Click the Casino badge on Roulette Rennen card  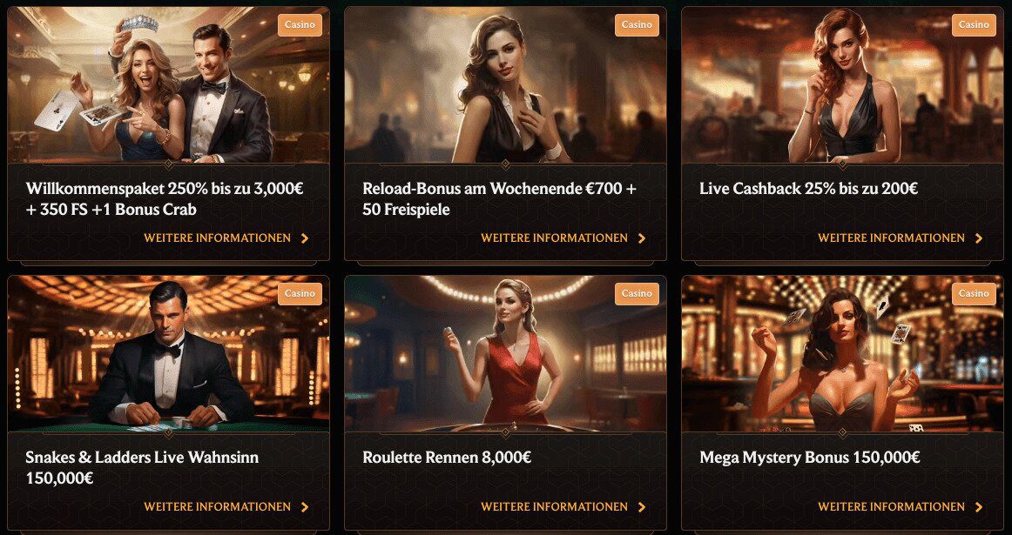tap(637, 293)
